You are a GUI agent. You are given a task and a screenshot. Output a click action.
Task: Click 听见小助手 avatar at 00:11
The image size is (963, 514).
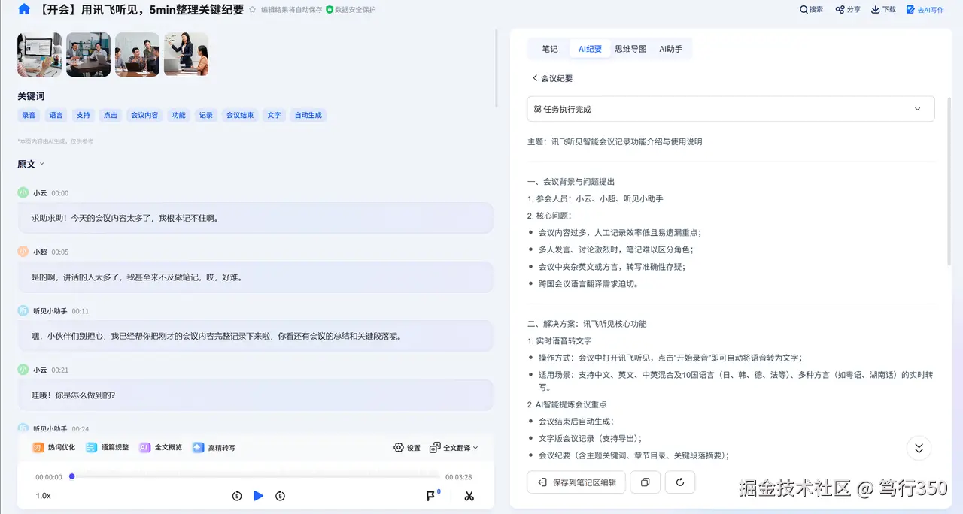pos(24,310)
